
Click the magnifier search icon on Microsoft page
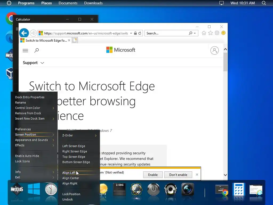pyautogui.click(x=36, y=50)
